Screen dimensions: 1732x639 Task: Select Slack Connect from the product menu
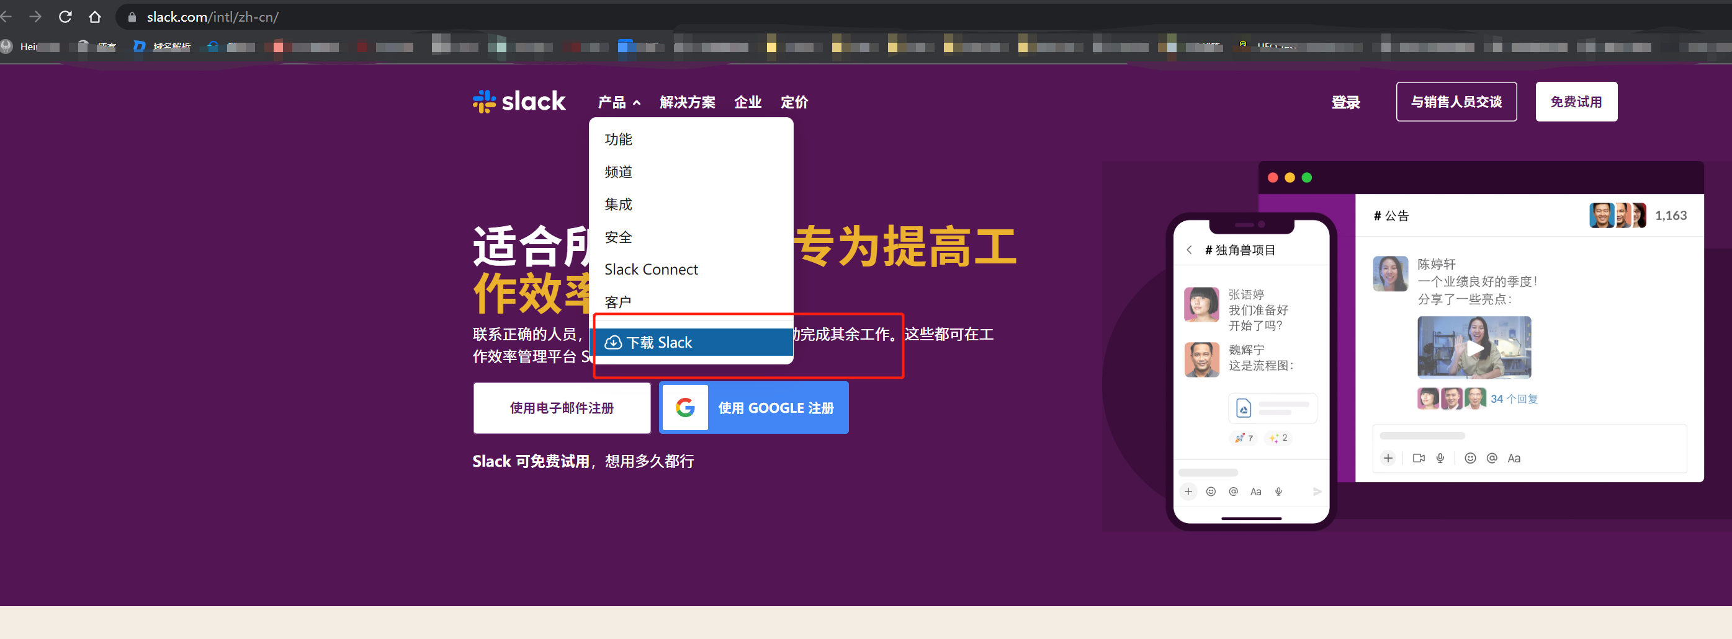coord(691,269)
